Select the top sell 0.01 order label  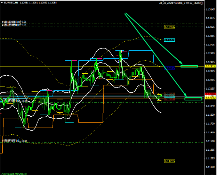[x=15, y=22]
